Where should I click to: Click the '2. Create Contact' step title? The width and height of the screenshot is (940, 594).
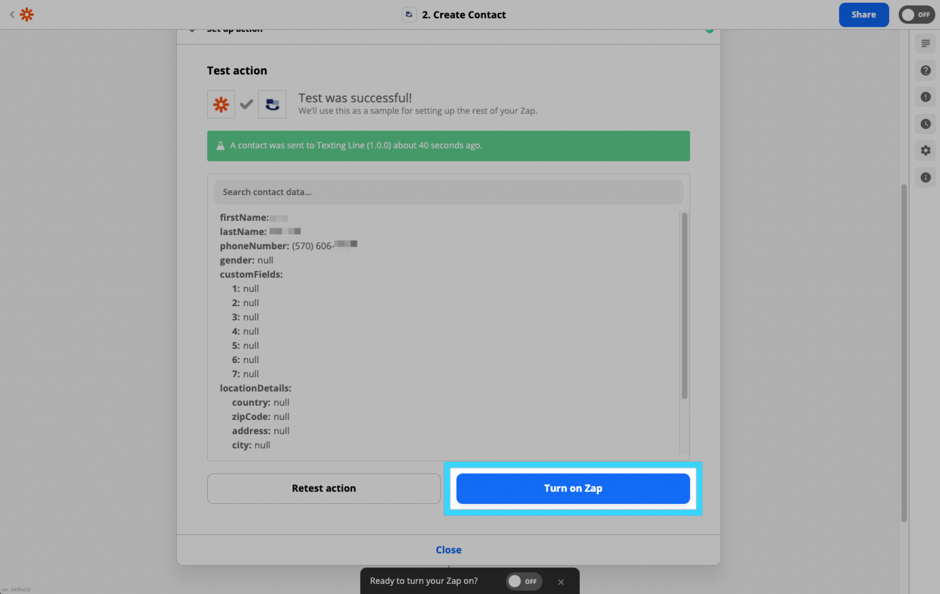[464, 15]
